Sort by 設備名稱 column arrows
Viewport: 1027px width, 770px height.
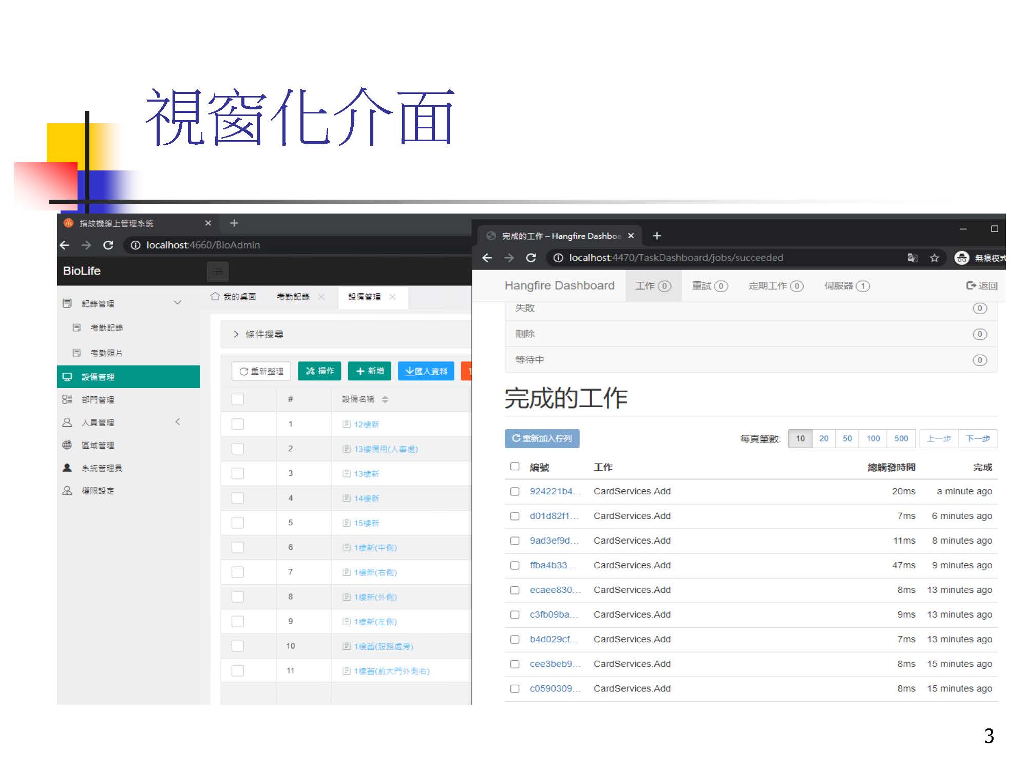pos(385,399)
